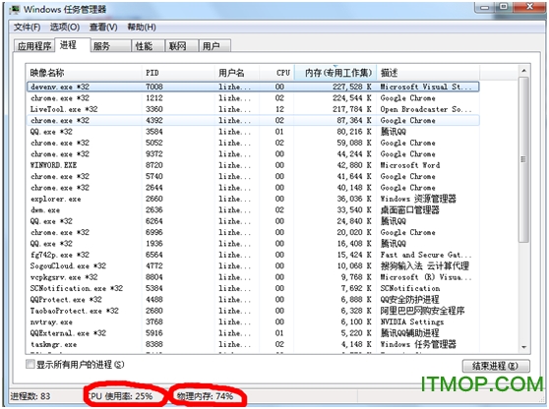
Task: Select the QQExternal.exe *32 process
Action: click(x=253, y=333)
